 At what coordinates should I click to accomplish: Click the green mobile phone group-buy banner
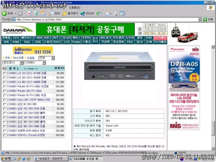tap(85, 29)
